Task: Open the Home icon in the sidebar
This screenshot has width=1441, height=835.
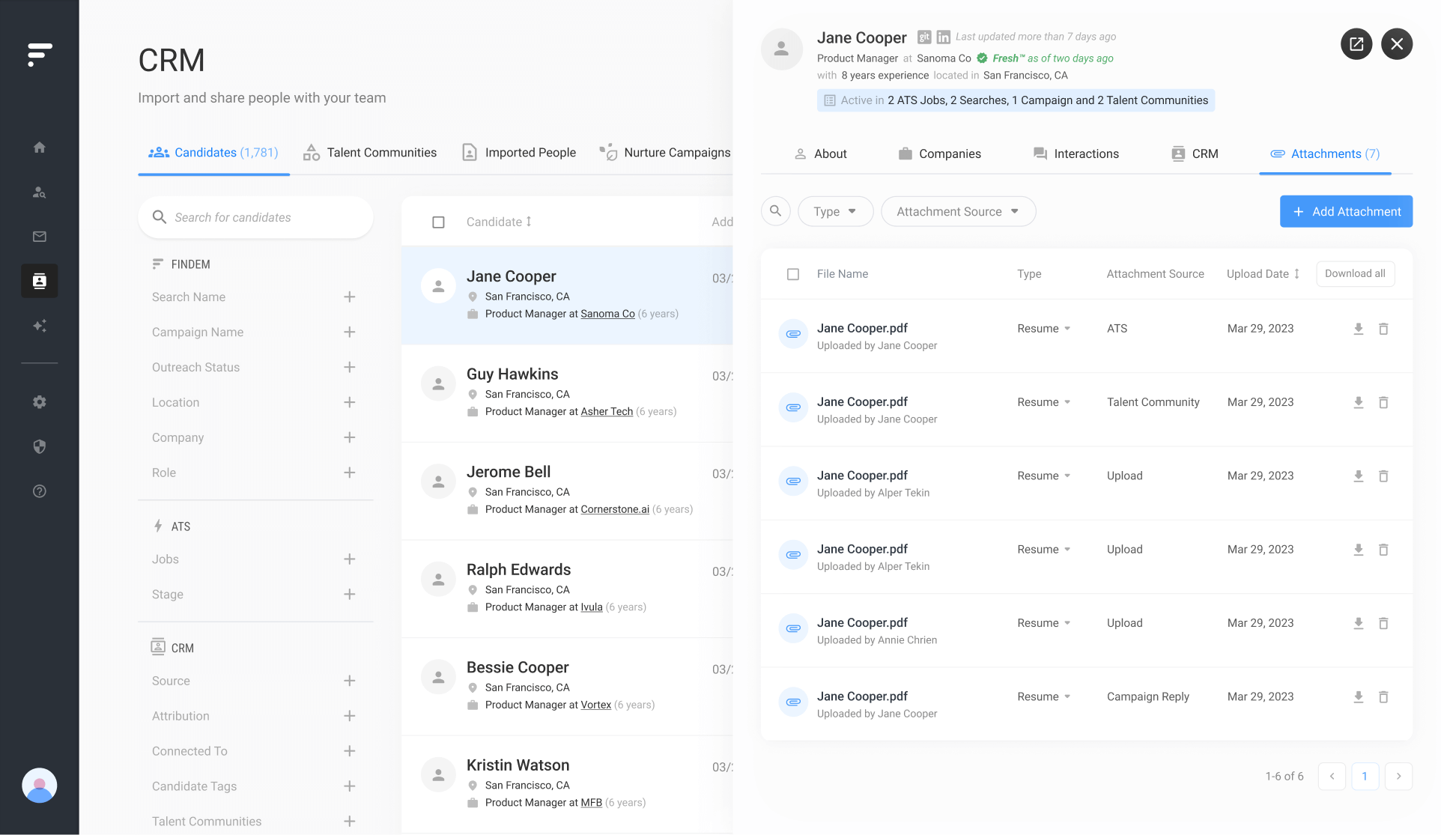Action: (39, 148)
